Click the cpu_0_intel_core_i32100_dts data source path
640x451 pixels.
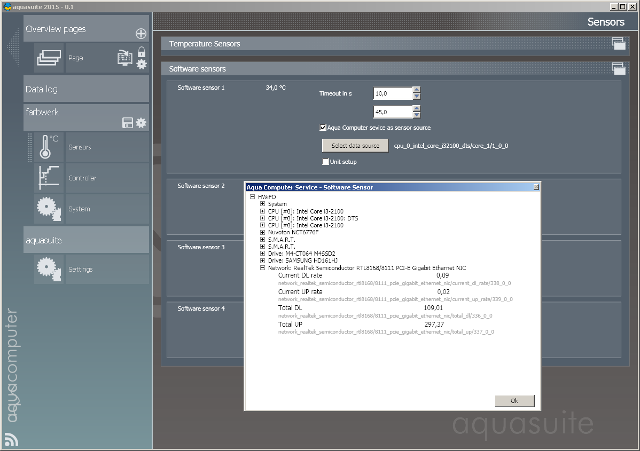coord(451,146)
